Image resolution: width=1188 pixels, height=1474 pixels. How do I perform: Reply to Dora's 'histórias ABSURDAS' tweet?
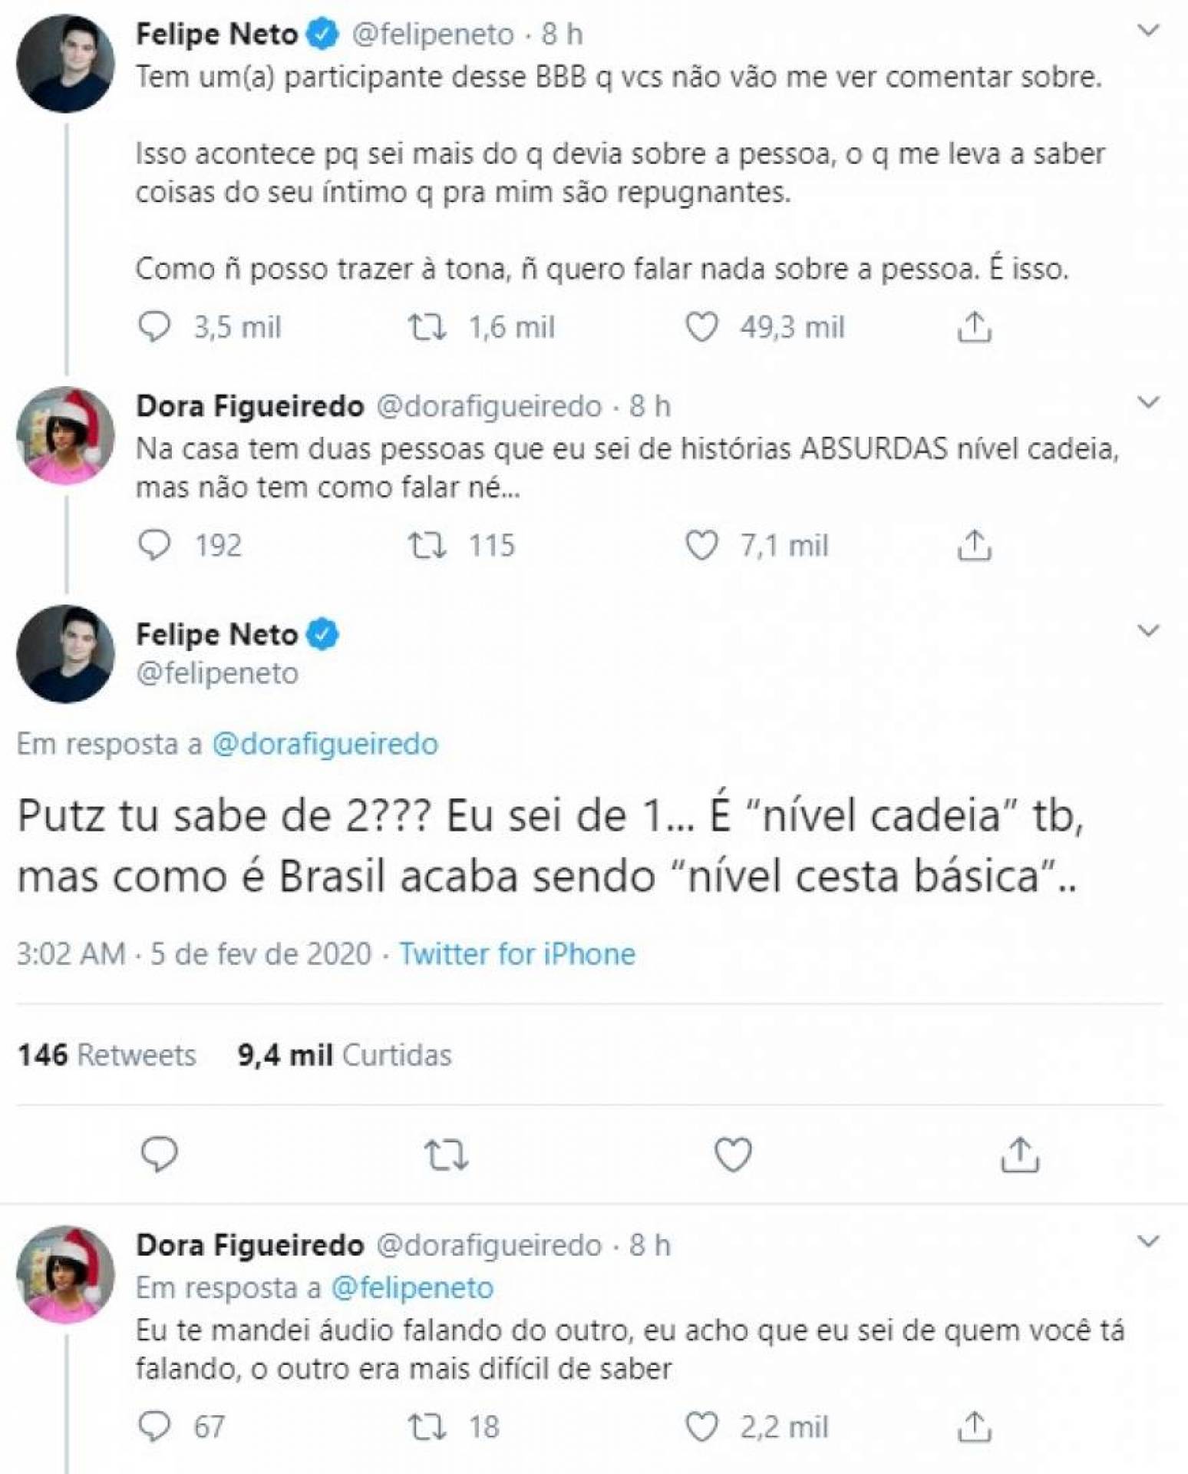(x=154, y=545)
